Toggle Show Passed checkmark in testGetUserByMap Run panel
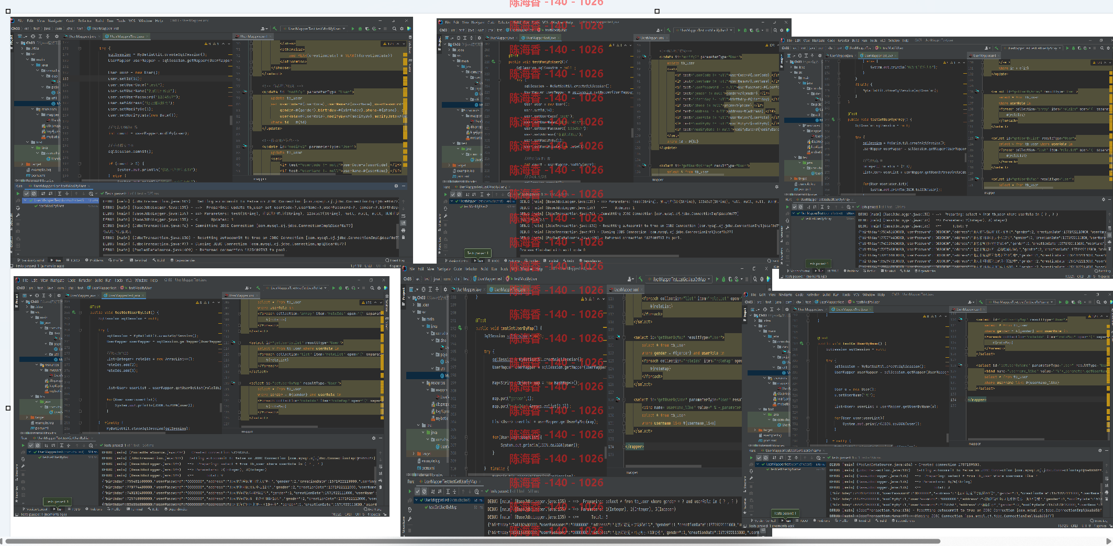1113x546 pixels. tap(417, 491)
